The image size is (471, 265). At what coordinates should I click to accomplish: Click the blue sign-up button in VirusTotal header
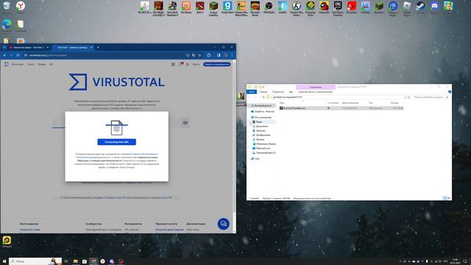[x=217, y=64]
